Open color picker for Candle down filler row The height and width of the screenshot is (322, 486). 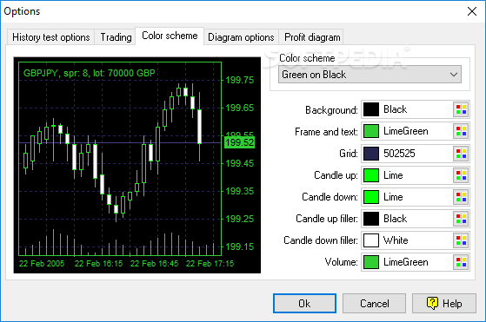click(x=461, y=240)
